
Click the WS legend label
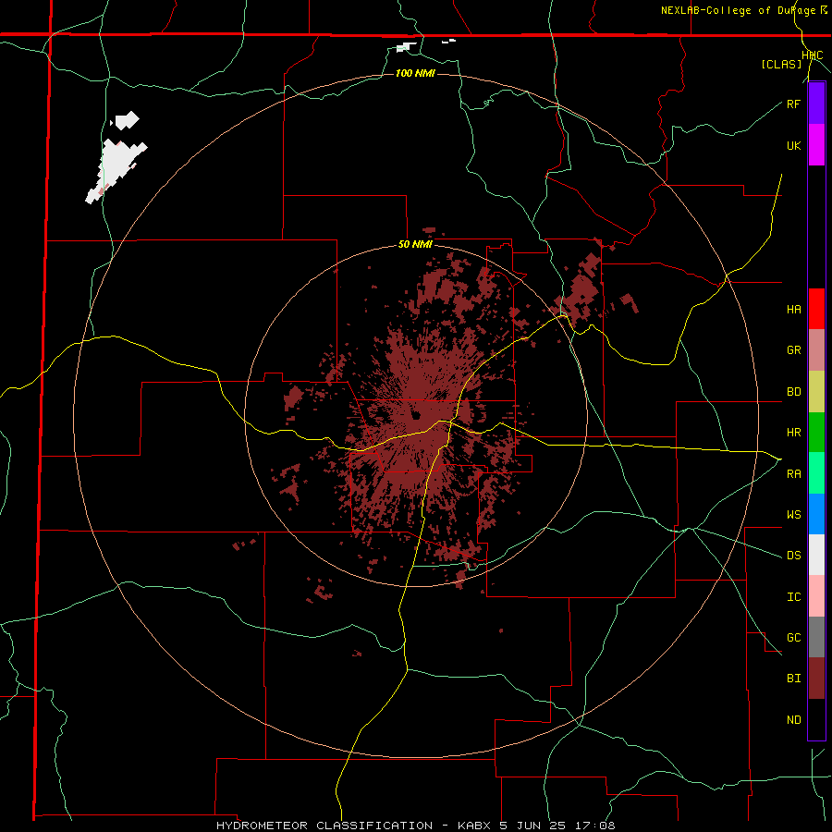tap(793, 515)
